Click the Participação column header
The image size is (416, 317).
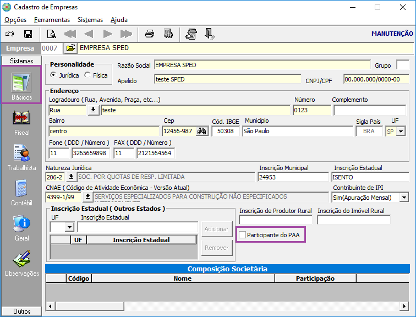pos(315,278)
